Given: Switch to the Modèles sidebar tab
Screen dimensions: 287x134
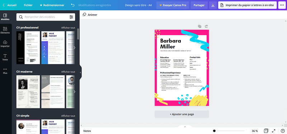Looking at the screenshot, I should point(5,17).
